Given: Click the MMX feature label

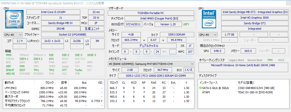Looking at the screenshot, I should [x=9, y=55].
